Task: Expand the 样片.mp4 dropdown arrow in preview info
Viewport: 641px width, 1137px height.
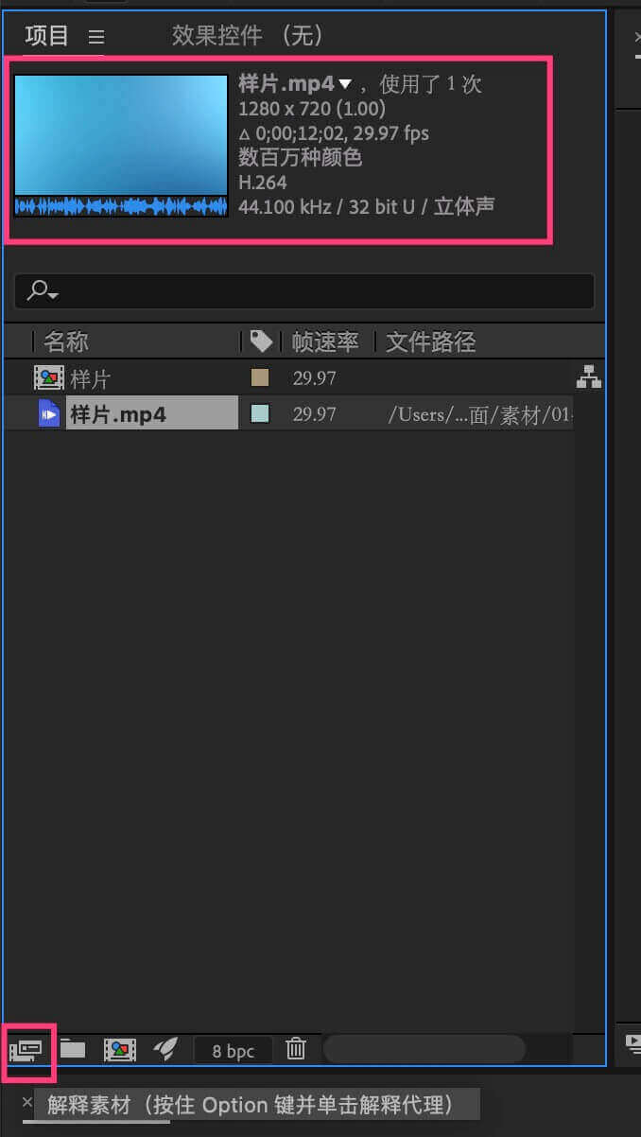Action: pos(345,84)
